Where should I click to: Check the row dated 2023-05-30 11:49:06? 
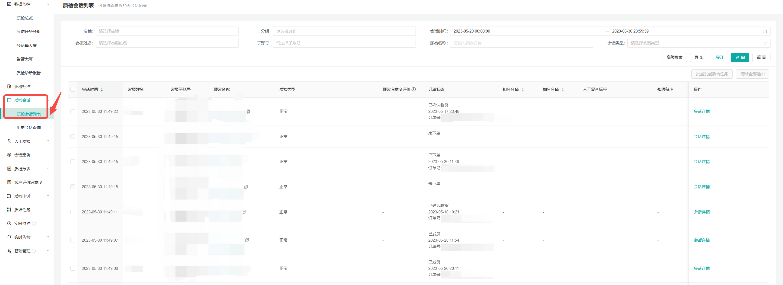click(73, 268)
